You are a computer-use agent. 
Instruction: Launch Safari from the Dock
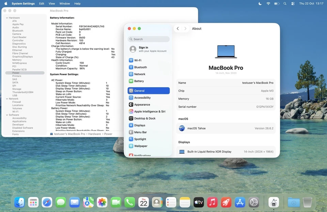tap(47, 202)
